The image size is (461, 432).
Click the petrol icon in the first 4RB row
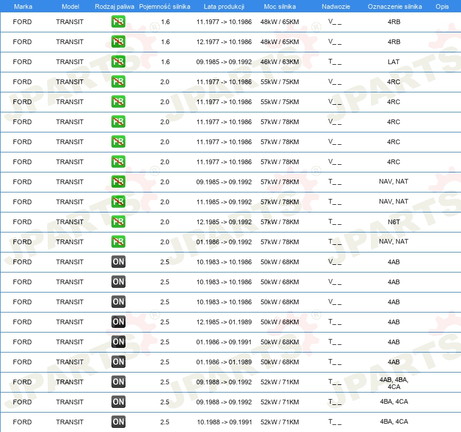click(118, 22)
